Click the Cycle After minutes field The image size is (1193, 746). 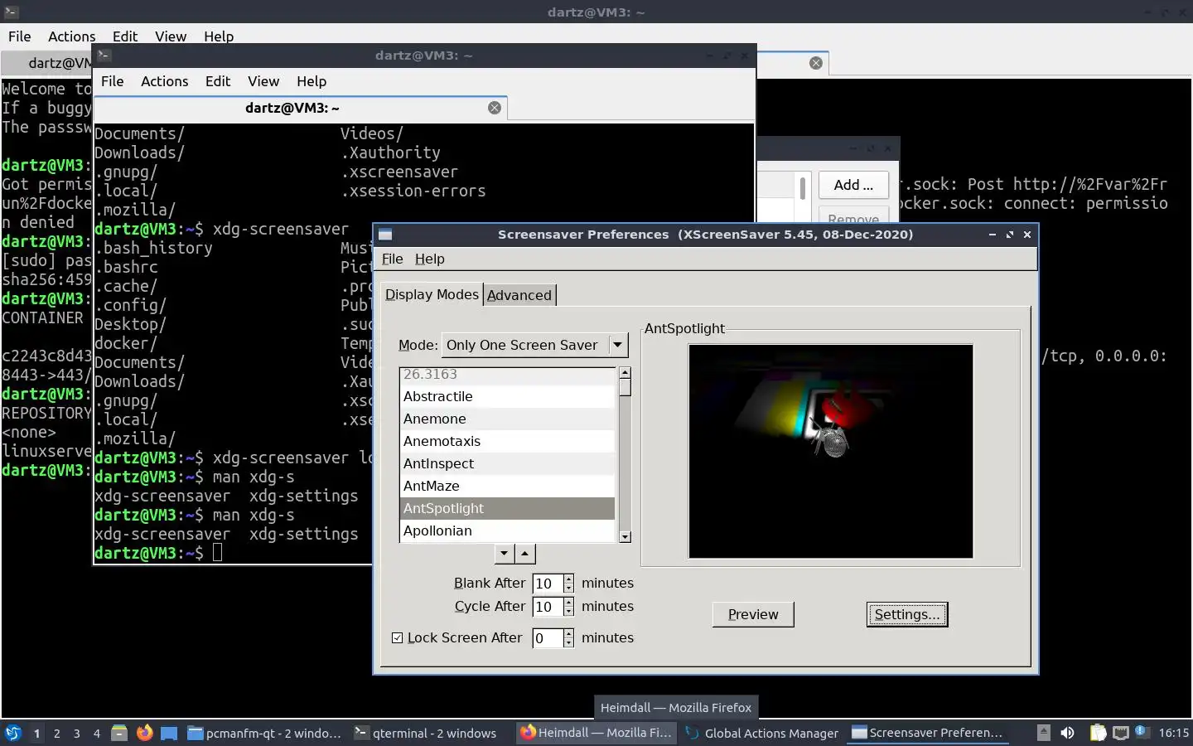tap(548, 607)
